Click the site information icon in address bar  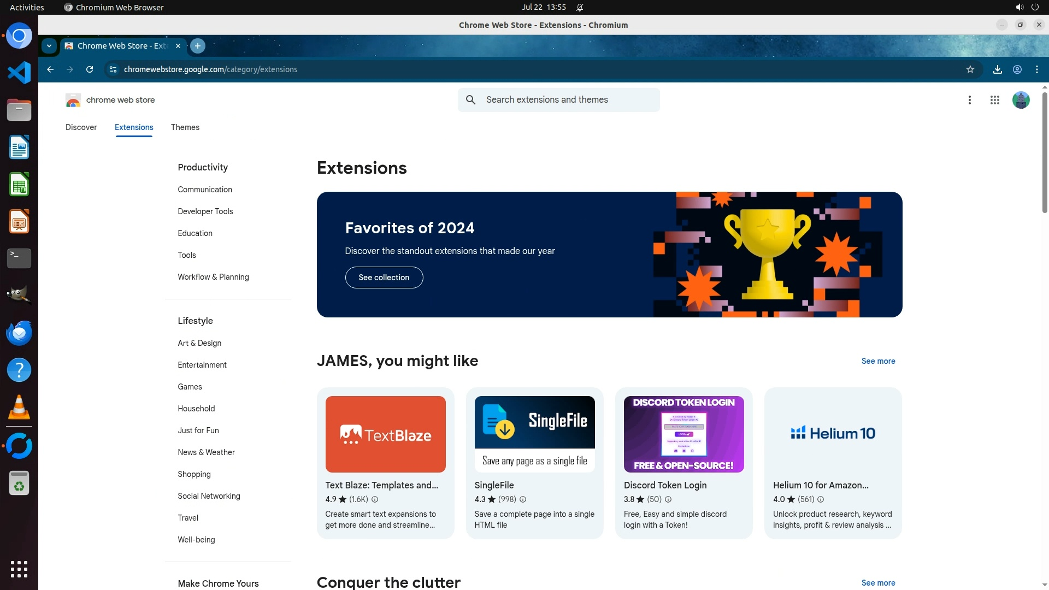(x=113, y=69)
